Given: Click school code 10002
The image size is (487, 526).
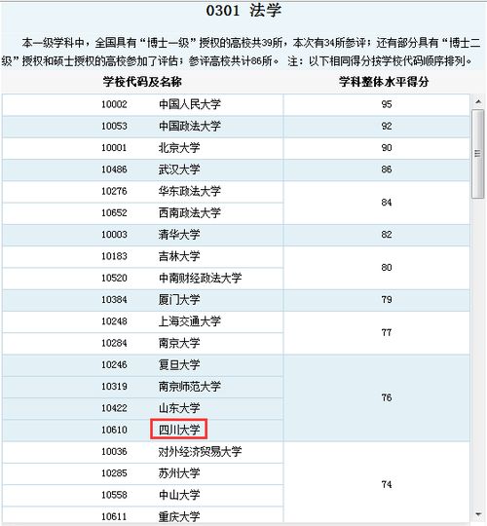Looking at the screenshot, I should pyautogui.click(x=114, y=104).
